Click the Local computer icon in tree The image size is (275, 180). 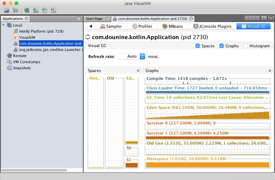pos(10,25)
